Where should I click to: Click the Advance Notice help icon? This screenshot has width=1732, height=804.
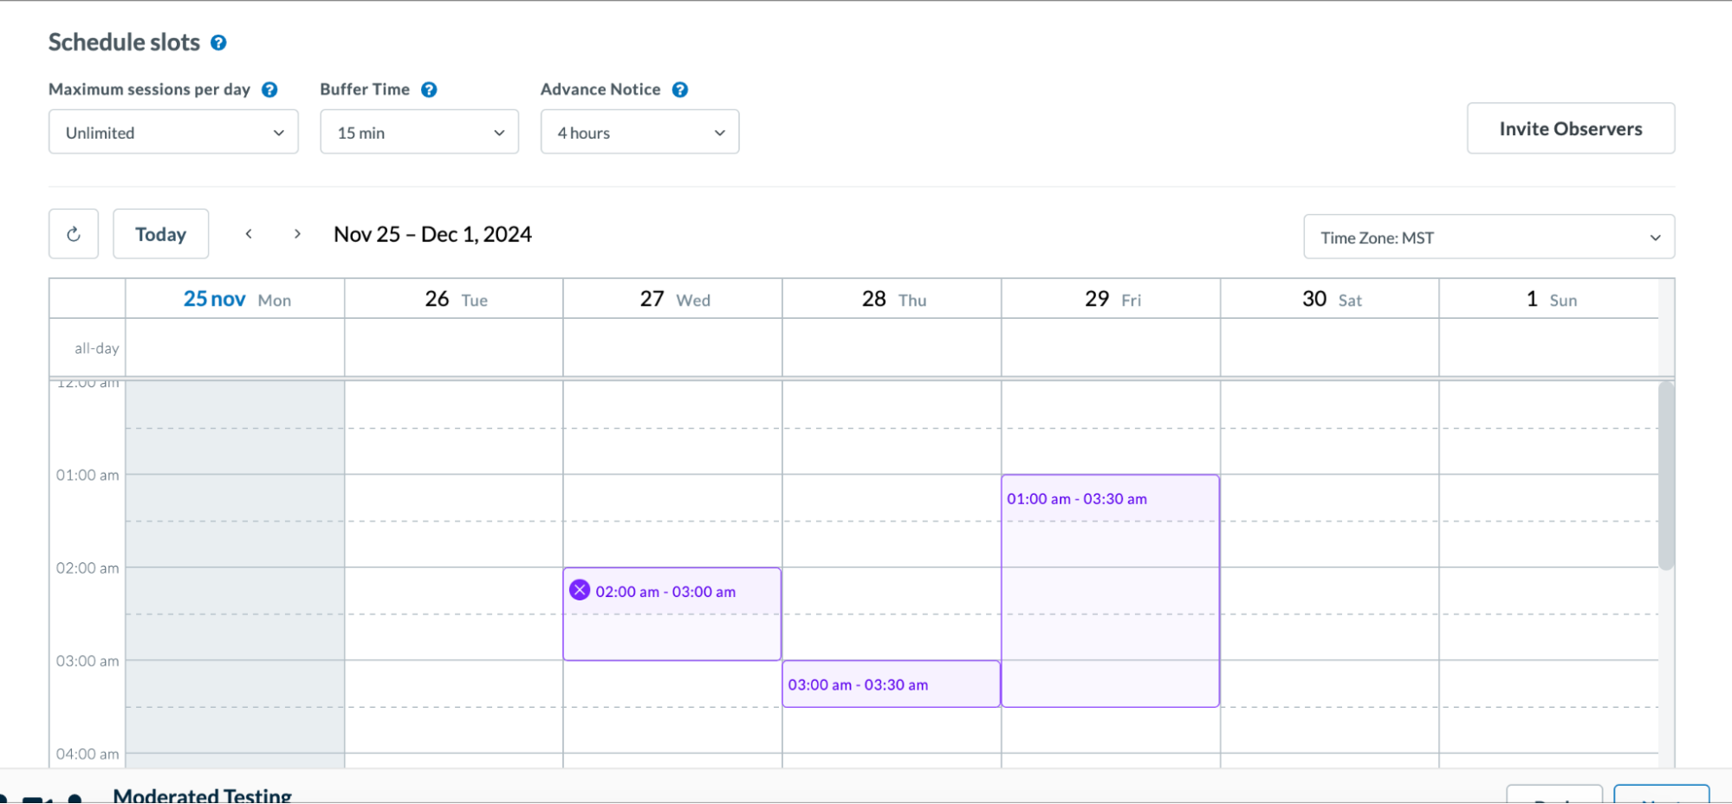681,88
